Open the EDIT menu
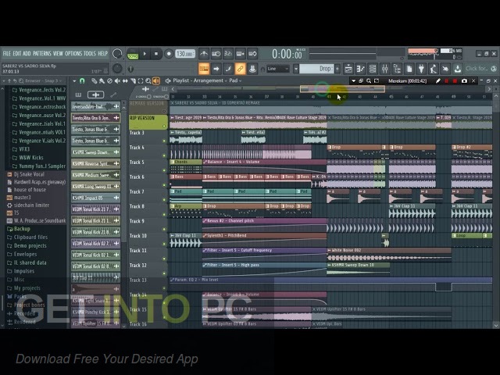 point(17,54)
